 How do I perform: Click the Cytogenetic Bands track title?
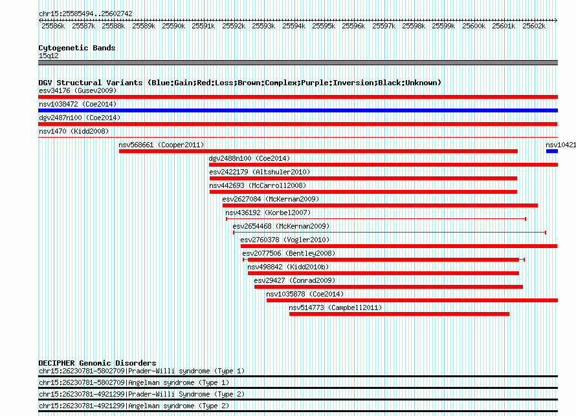pos(77,48)
